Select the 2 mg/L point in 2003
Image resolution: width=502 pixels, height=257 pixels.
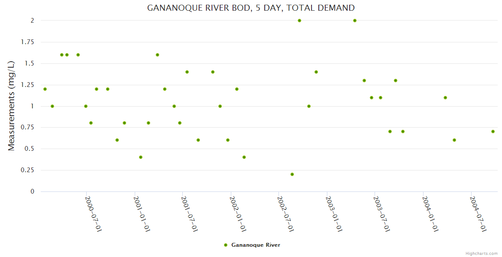pyautogui.click(x=355, y=21)
